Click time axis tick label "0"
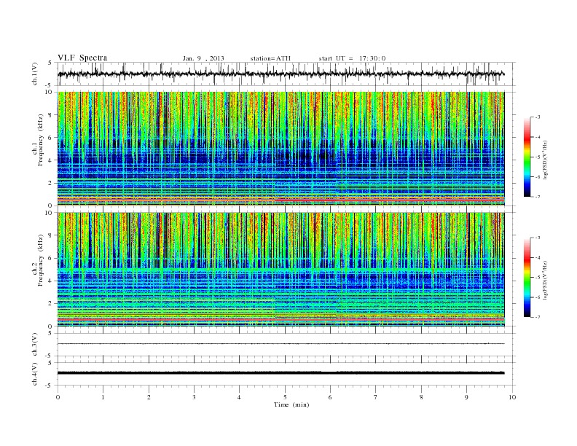Image resolution: width=577 pixels, height=446 pixels. pyautogui.click(x=58, y=397)
